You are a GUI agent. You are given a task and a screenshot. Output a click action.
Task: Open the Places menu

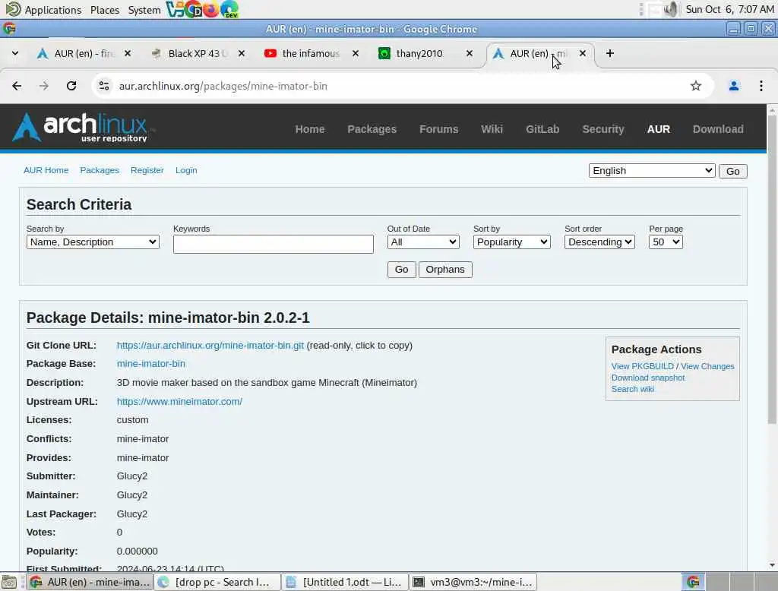click(x=105, y=10)
